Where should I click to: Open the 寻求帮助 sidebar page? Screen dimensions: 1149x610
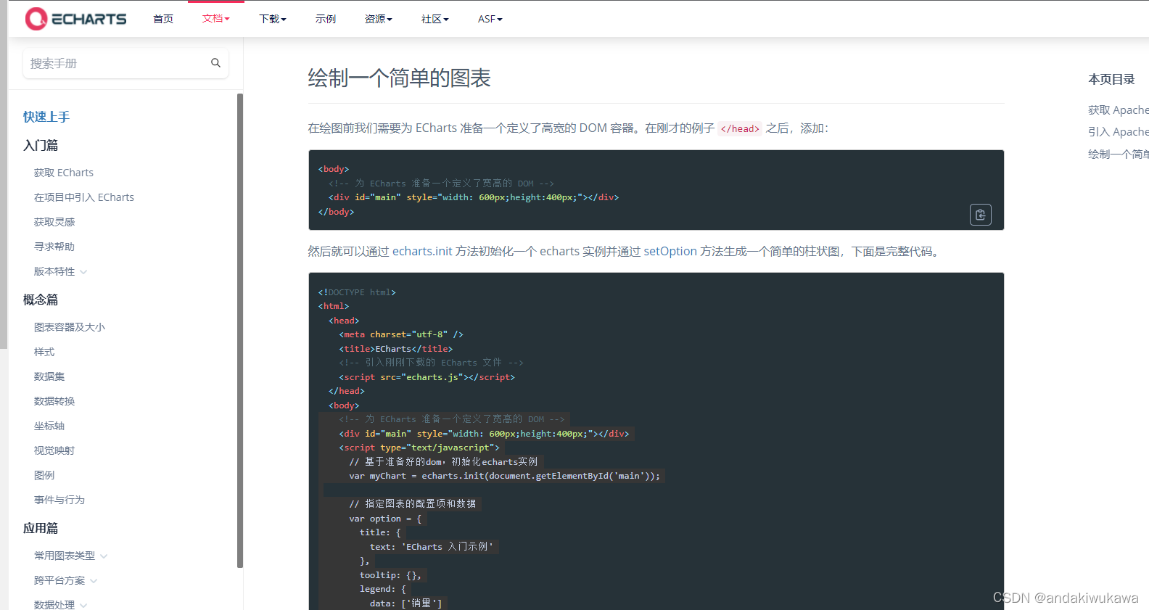pos(54,247)
